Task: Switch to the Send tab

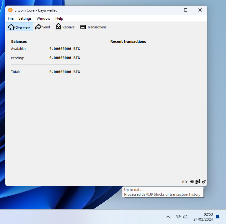Action: pos(43,27)
